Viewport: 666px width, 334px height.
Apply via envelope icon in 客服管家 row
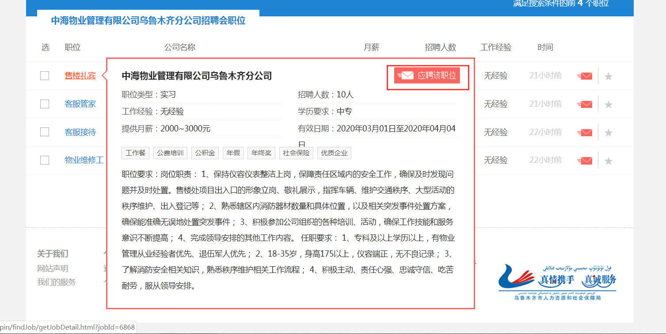point(585,104)
